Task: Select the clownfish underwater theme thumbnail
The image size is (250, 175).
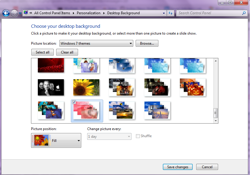Action: (x=51, y=110)
